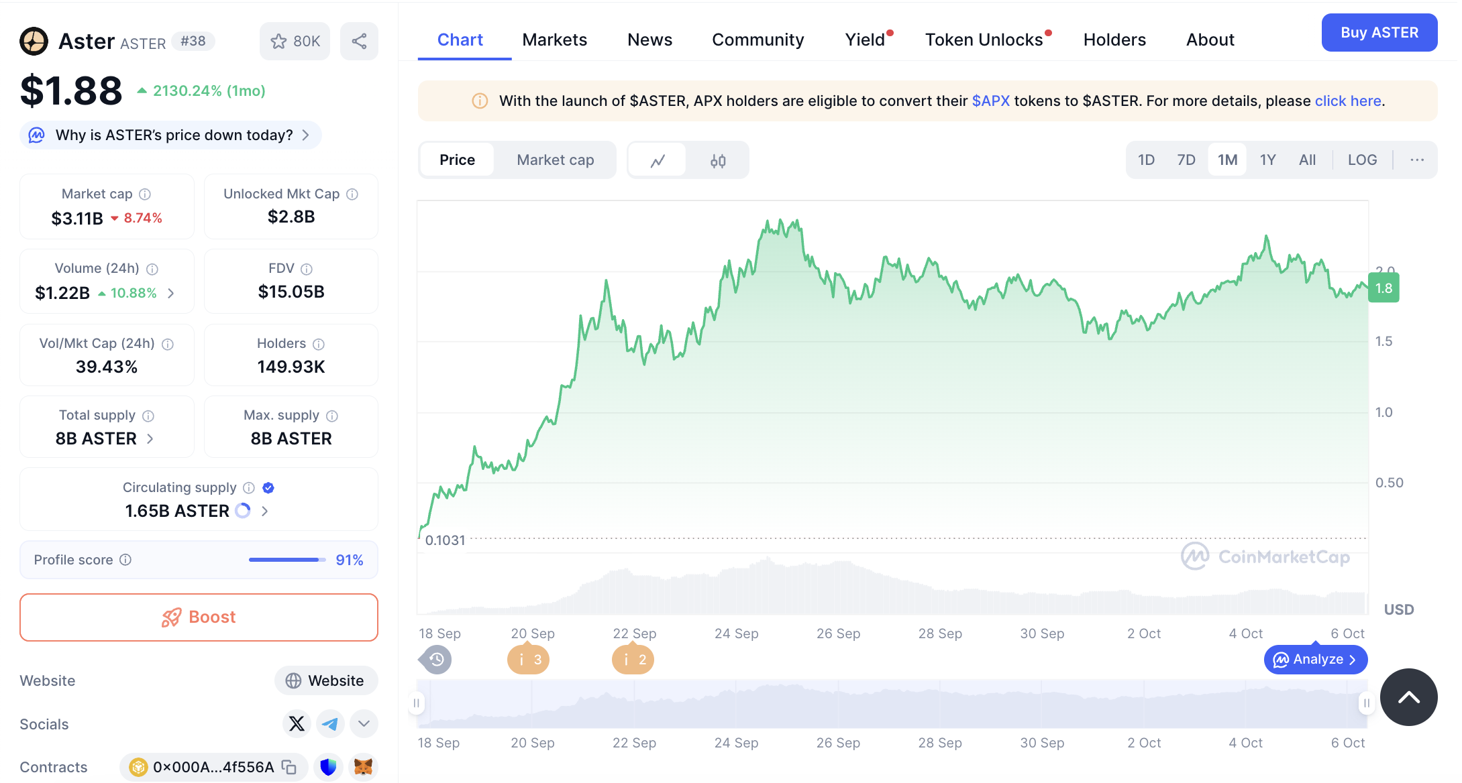Click the share icon next to watchlist star

click(359, 42)
